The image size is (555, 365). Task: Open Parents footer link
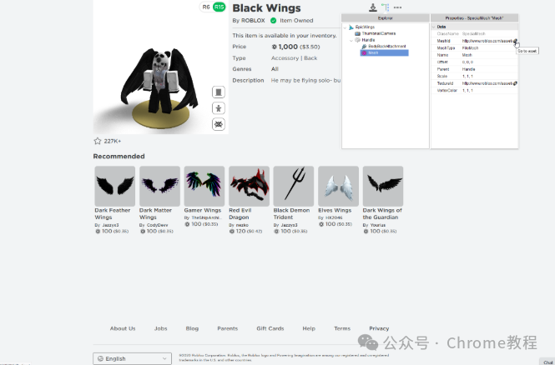tap(227, 328)
